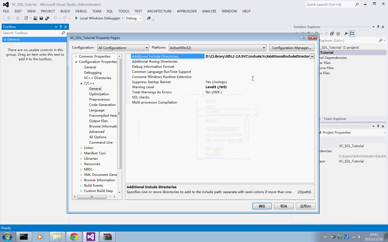The image size is (388, 242).
Task: Click the Quick Launch search icon
Action: [x=357, y=4]
